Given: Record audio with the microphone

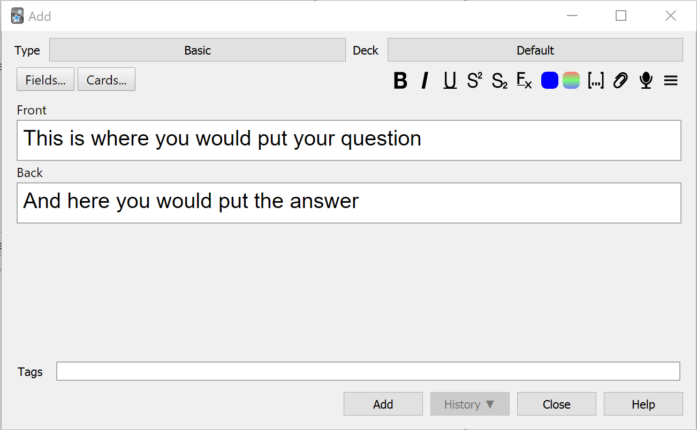Looking at the screenshot, I should (x=646, y=81).
